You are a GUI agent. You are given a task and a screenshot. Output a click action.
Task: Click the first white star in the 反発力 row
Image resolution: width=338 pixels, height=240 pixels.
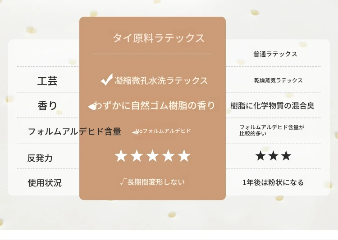121,156
